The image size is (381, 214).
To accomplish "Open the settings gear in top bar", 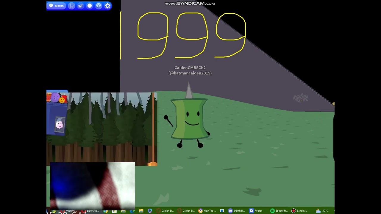I will [107, 6].
